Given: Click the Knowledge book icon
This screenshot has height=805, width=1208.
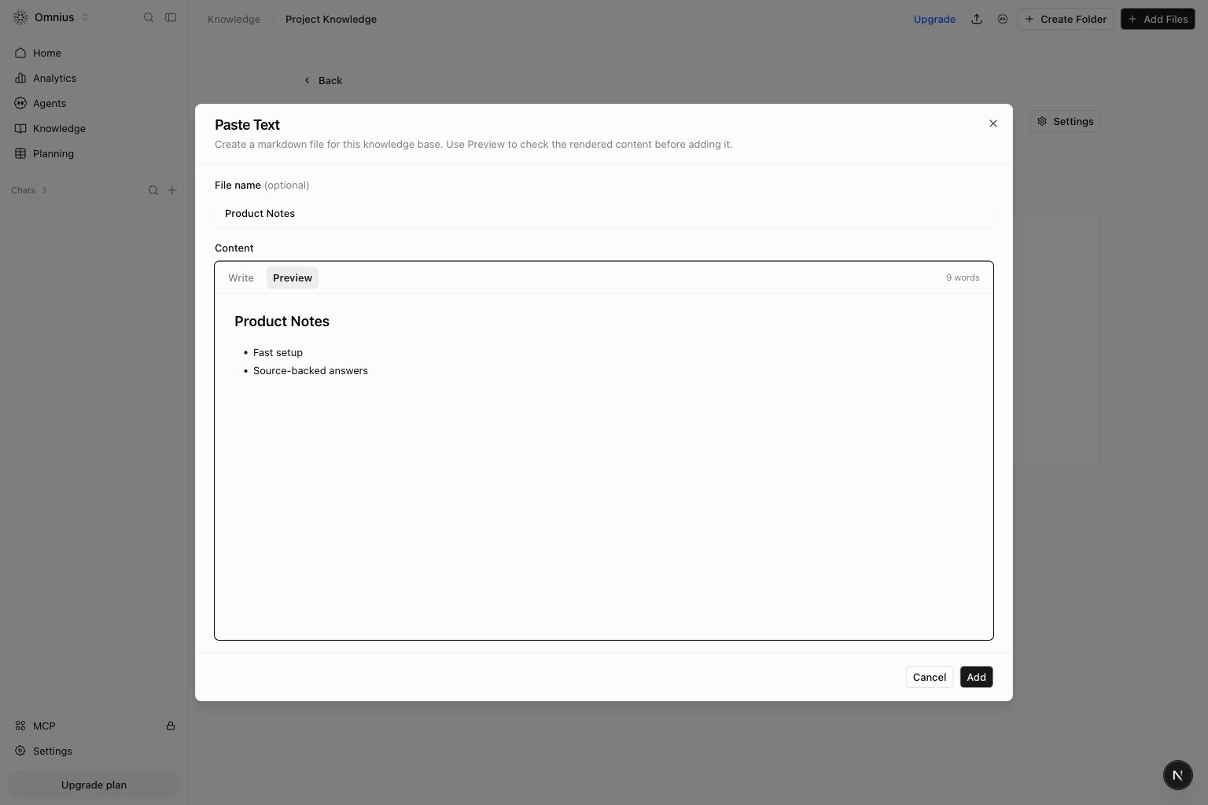Looking at the screenshot, I should click(x=20, y=128).
